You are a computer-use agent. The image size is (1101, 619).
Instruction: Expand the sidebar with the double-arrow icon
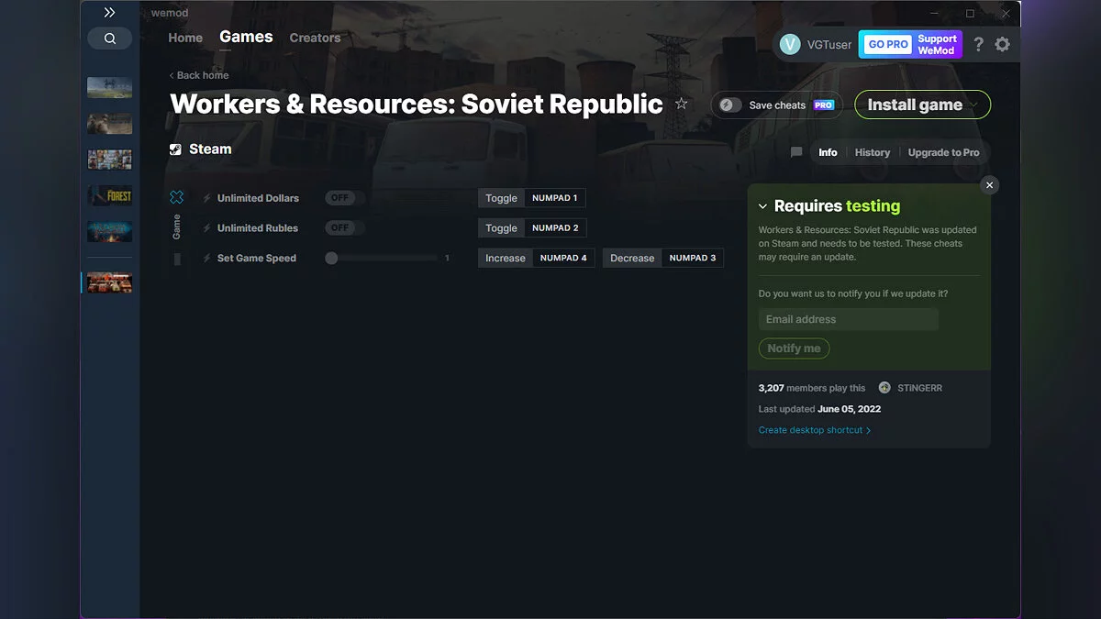[109, 12]
